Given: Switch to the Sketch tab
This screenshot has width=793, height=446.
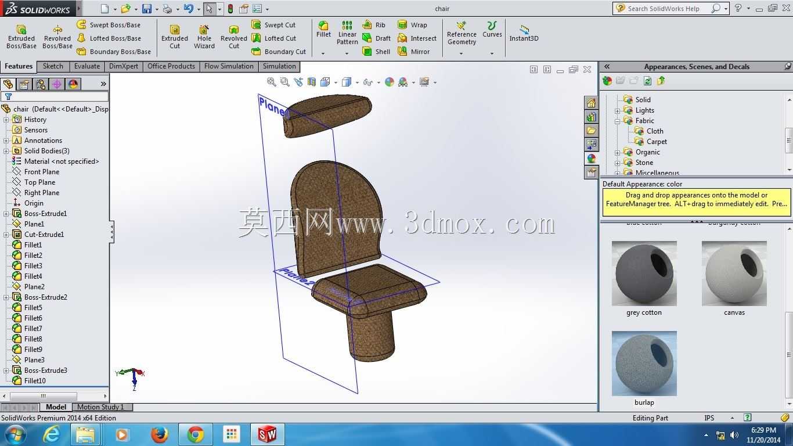Looking at the screenshot, I should [53, 66].
